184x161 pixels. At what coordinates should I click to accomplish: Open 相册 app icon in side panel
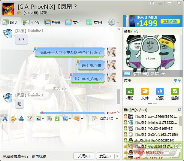tap(130, 93)
